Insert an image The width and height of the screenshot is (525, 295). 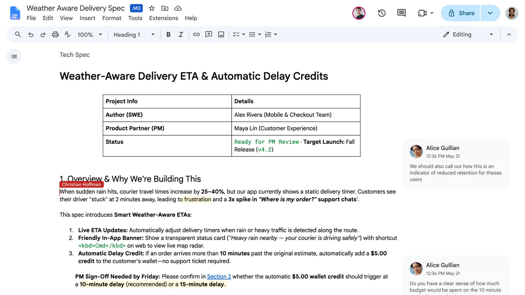(x=221, y=34)
